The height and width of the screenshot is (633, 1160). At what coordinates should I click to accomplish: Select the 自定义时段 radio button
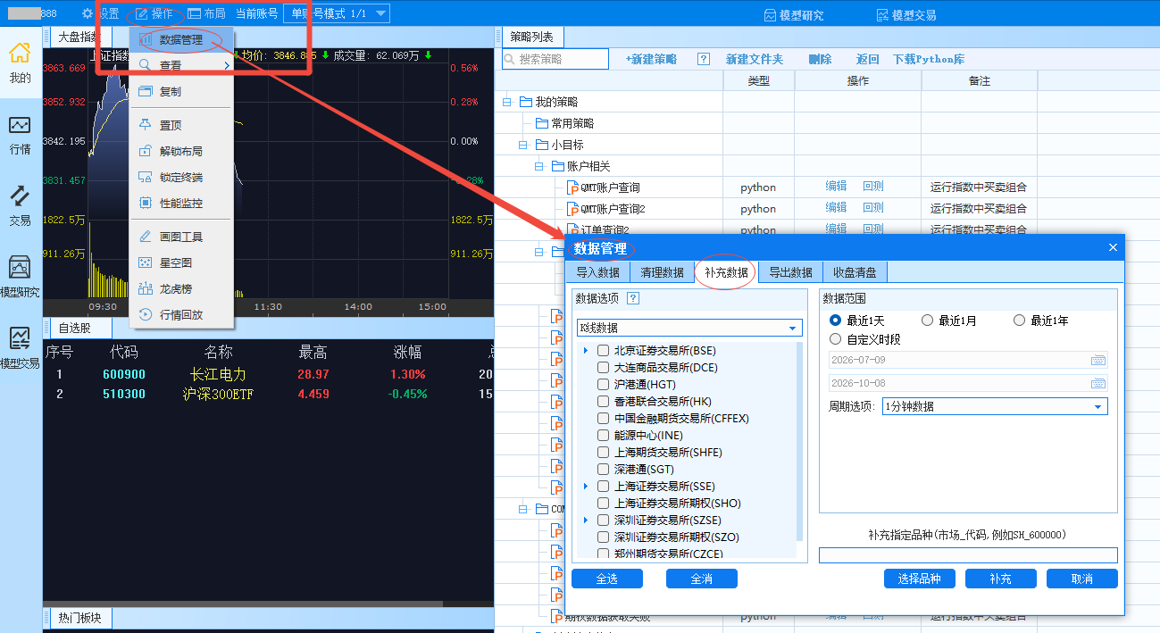[835, 339]
